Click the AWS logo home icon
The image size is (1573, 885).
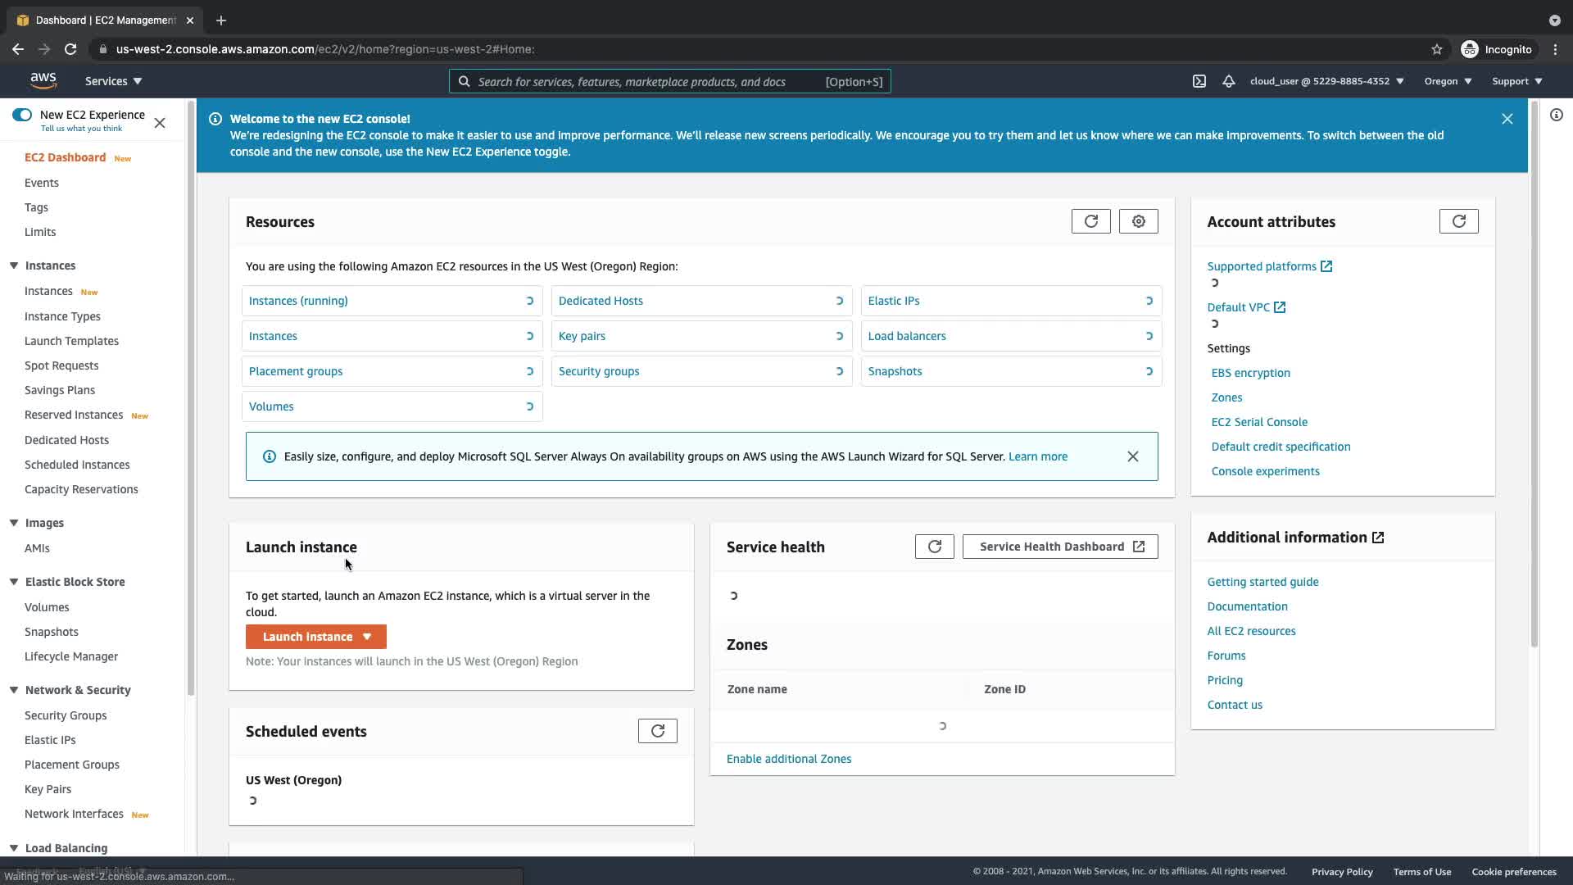point(43,80)
